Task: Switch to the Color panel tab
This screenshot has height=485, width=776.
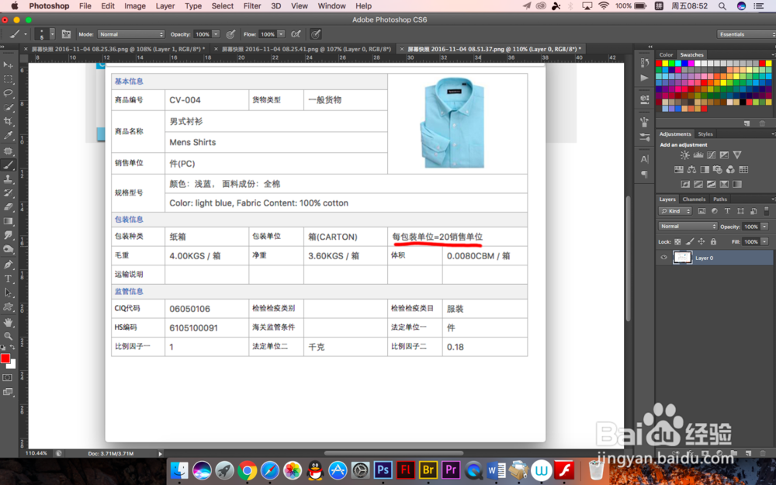Action: pyautogui.click(x=666, y=54)
